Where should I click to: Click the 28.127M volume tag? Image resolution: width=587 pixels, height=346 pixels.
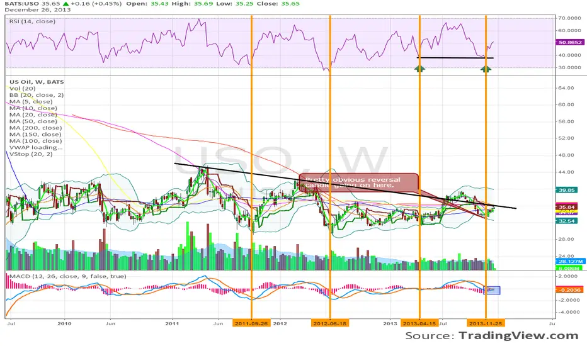571,262
